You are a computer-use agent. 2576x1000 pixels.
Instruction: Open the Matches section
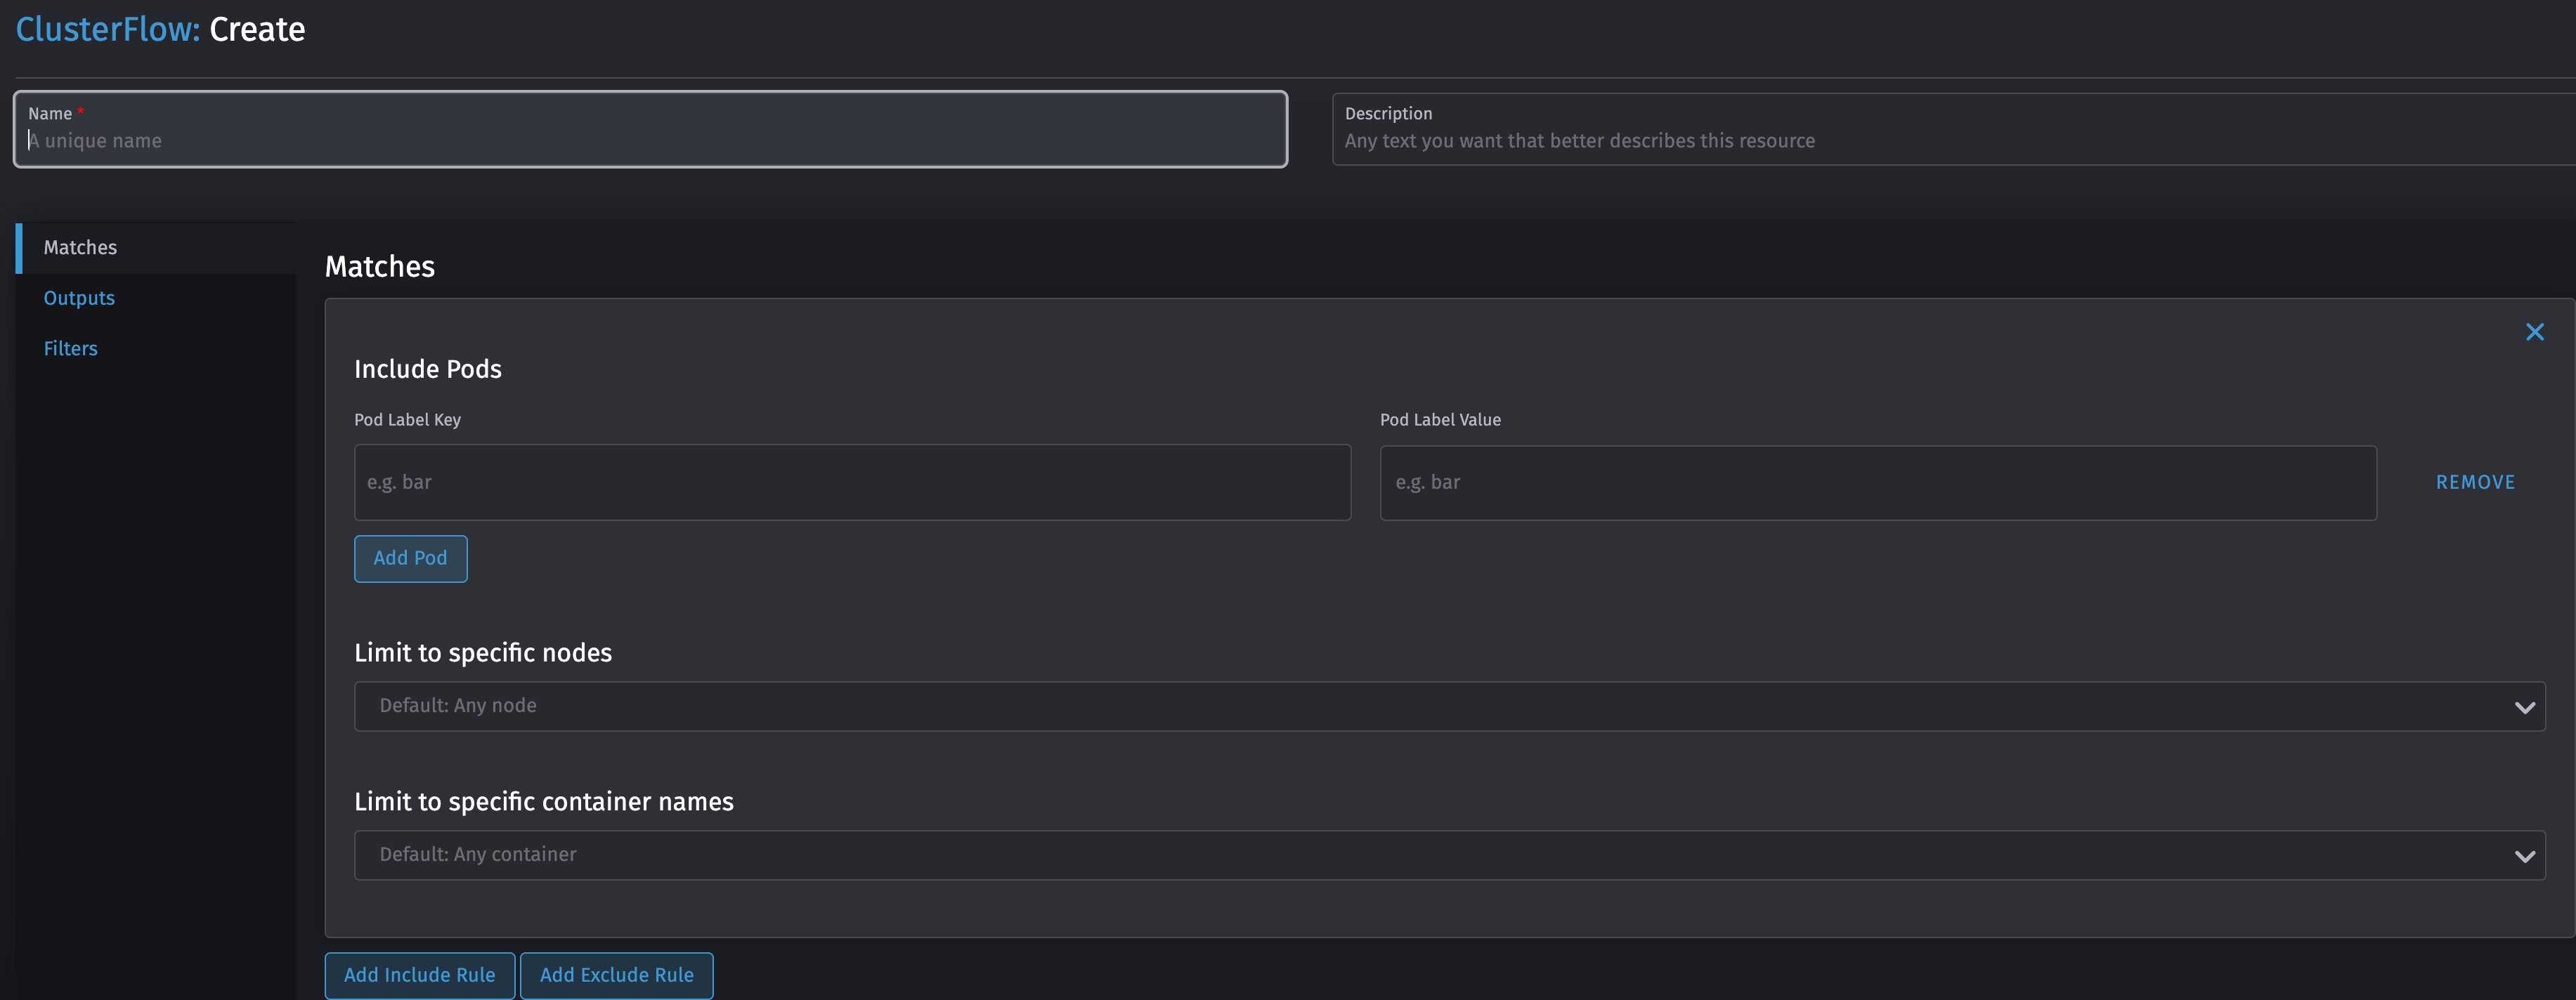[80, 246]
